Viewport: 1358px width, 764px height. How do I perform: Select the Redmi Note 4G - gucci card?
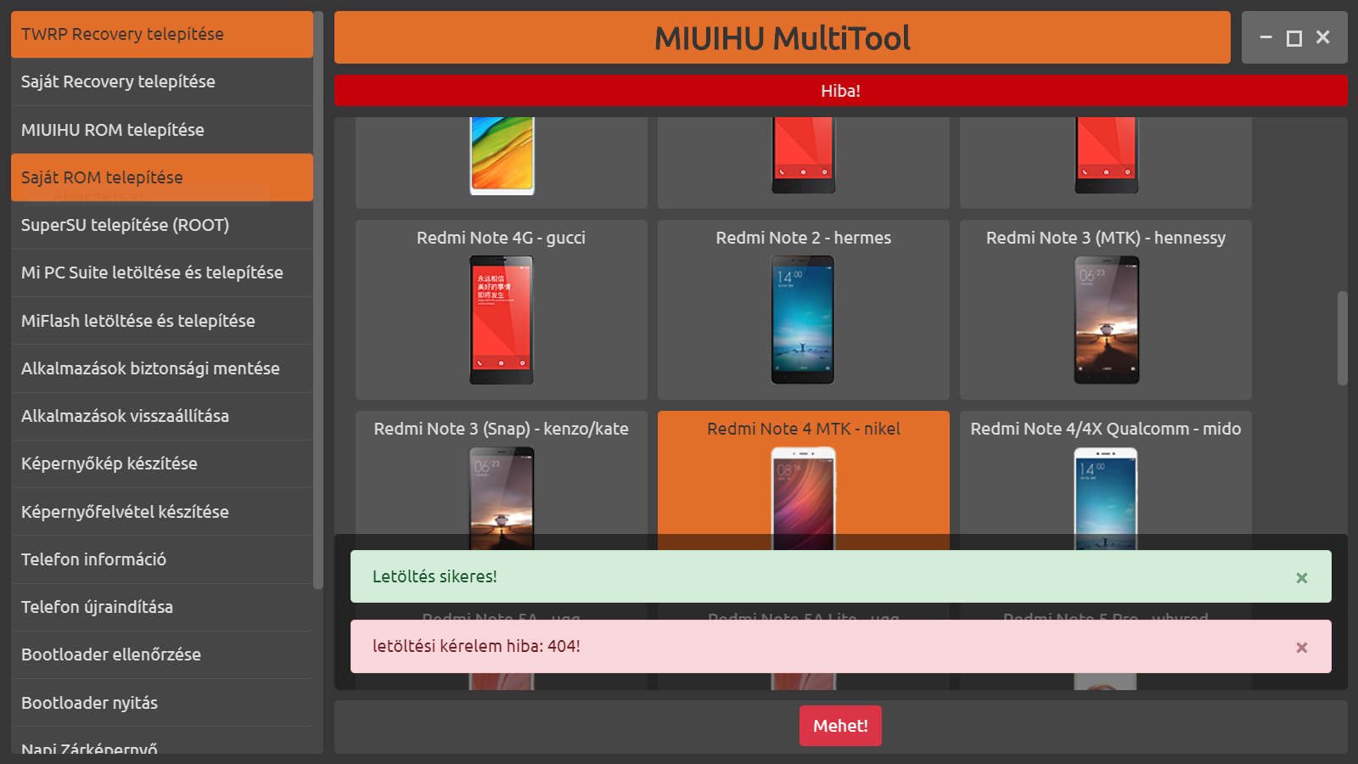click(502, 310)
